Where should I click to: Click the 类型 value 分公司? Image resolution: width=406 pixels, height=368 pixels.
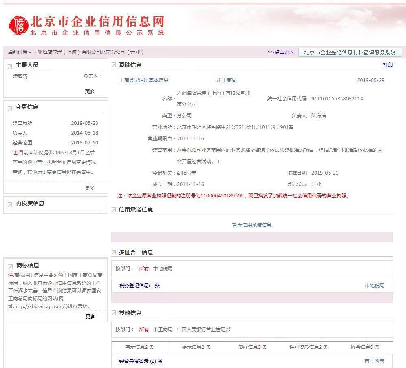click(184, 116)
